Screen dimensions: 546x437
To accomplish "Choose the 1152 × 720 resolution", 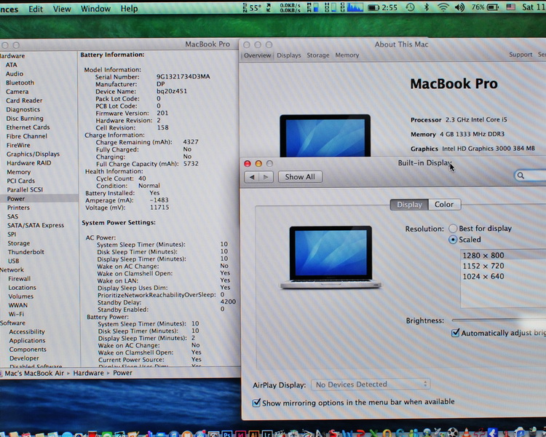I will pos(483,266).
